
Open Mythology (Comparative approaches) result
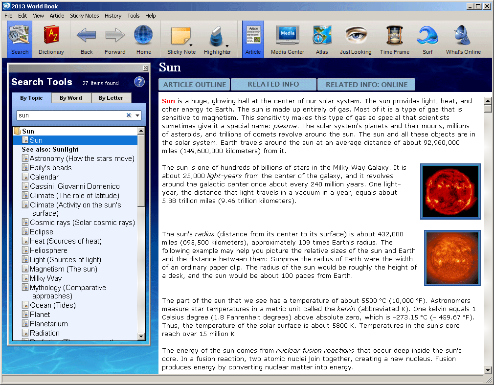pyautogui.click(x=67, y=292)
